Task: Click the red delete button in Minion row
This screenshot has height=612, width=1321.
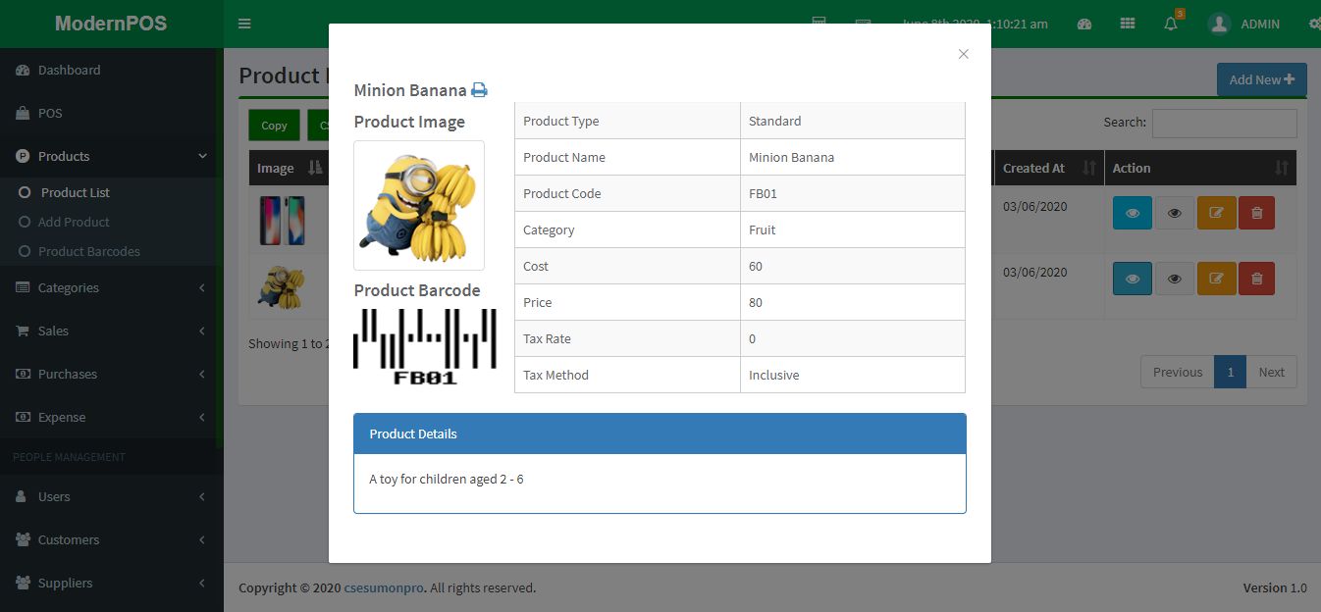Action: (1257, 279)
